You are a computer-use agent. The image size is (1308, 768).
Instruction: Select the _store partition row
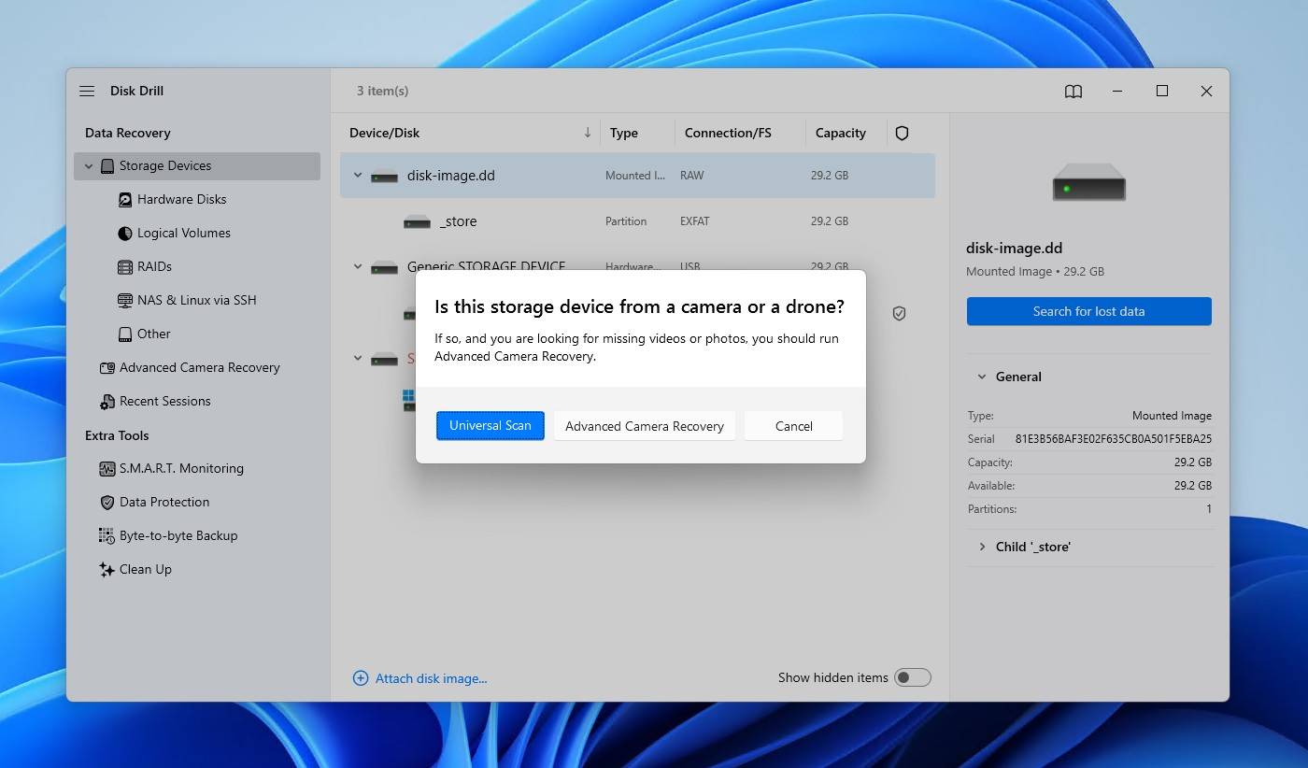637,221
